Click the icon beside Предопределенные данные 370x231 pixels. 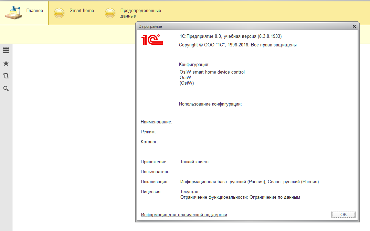[110, 13]
